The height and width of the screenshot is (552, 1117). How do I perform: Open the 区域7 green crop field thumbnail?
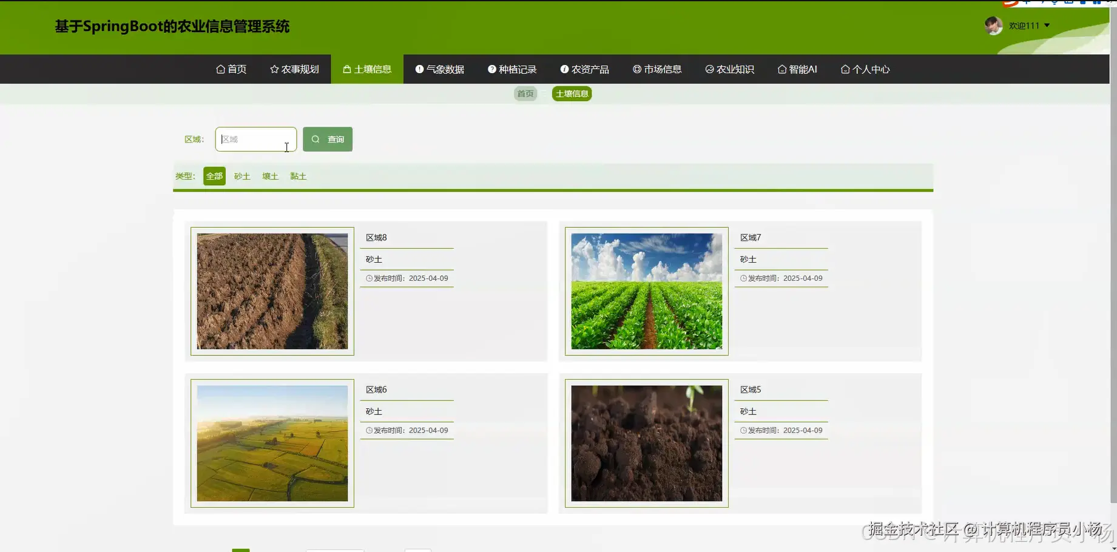647,291
